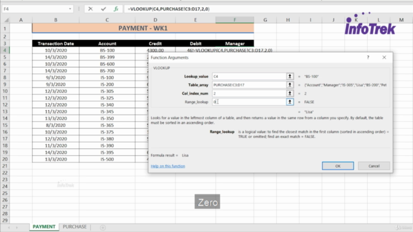
Task: Open the Name Box dropdown arrow
Action: click(70, 9)
